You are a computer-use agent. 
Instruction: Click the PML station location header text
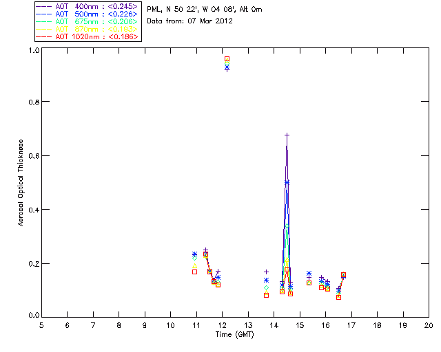click(x=205, y=9)
